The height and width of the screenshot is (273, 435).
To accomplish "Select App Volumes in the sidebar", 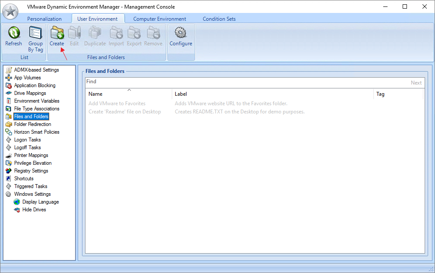I will [x=26, y=78].
